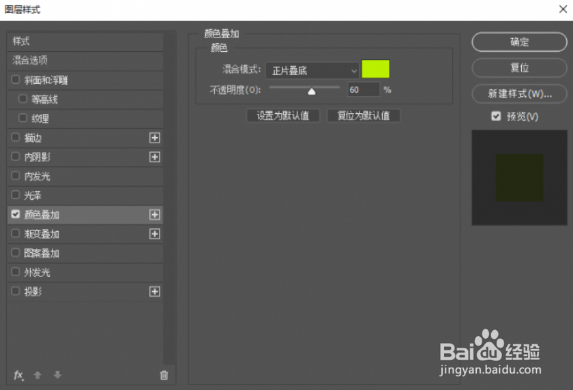Image resolution: width=573 pixels, height=390 pixels.
Task: Enable the 纹理 checkbox
Action: click(23, 118)
